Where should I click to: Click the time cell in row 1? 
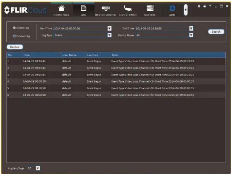point(34,61)
